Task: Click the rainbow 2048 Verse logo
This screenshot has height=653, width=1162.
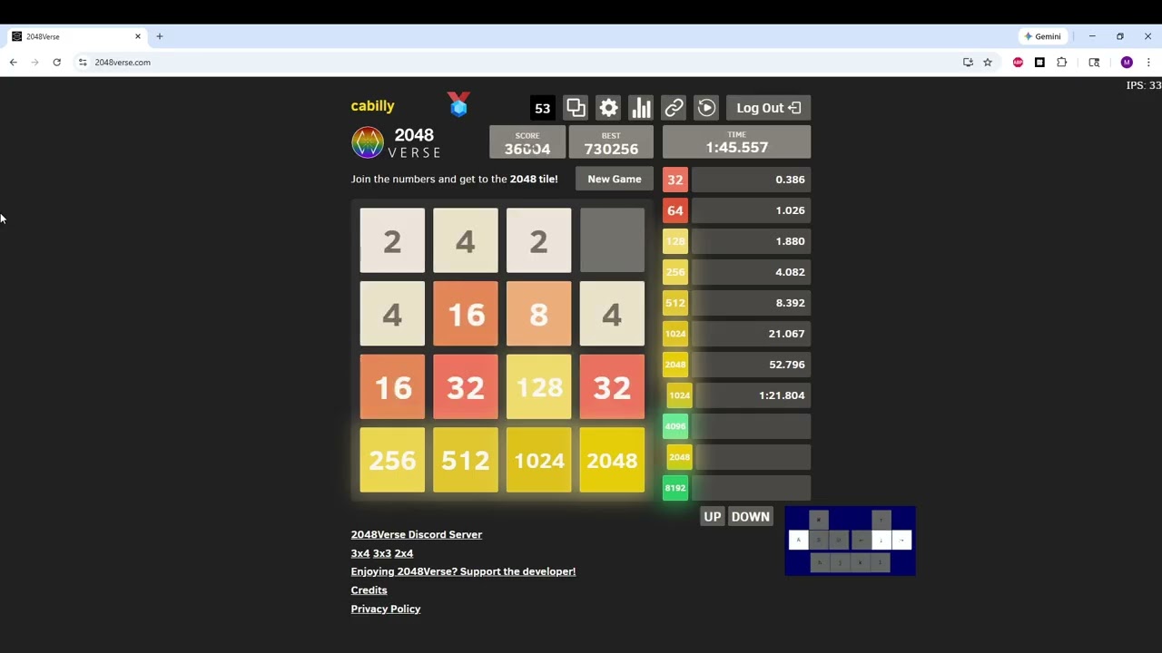Action: point(368,142)
